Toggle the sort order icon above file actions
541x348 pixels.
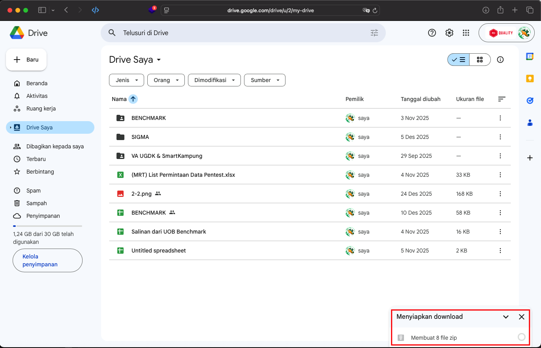coord(501,99)
